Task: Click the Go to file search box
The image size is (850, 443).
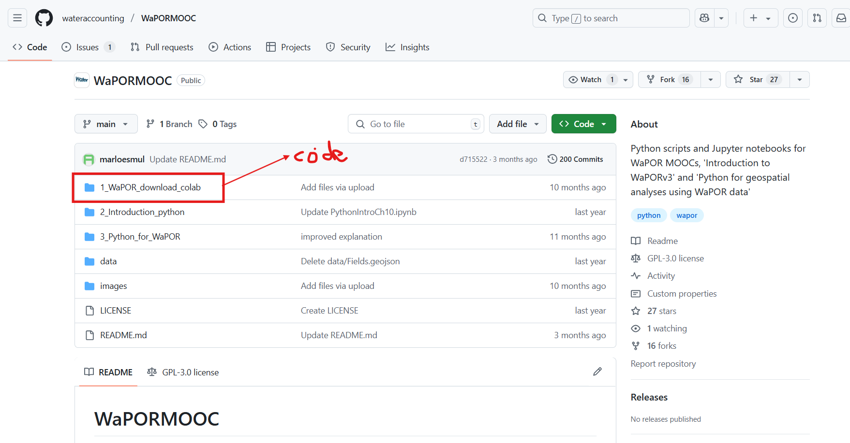Action: (x=416, y=124)
